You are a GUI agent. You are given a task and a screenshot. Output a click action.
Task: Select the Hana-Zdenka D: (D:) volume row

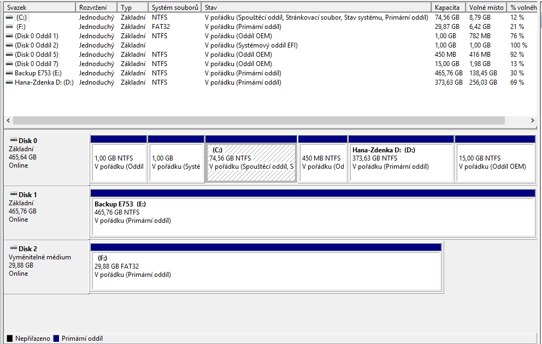tap(271, 82)
